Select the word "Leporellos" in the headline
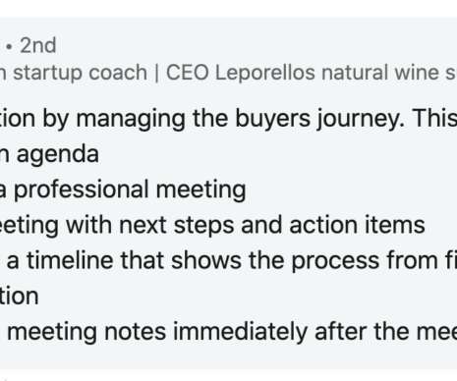 point(265,73)
